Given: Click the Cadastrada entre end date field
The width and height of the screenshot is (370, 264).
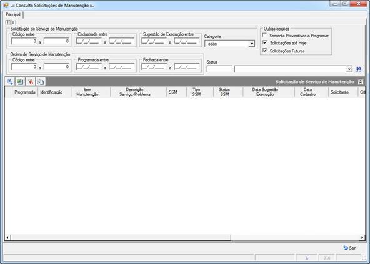Looking at the screenshot, I should tap(121, 41).
